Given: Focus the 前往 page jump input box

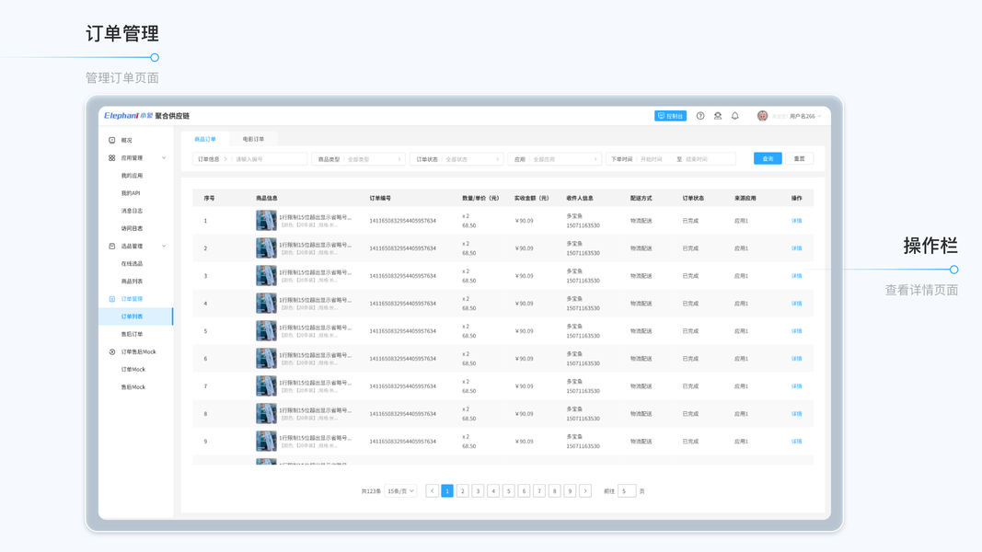Looking at the screenshot, I should point(626,491).
